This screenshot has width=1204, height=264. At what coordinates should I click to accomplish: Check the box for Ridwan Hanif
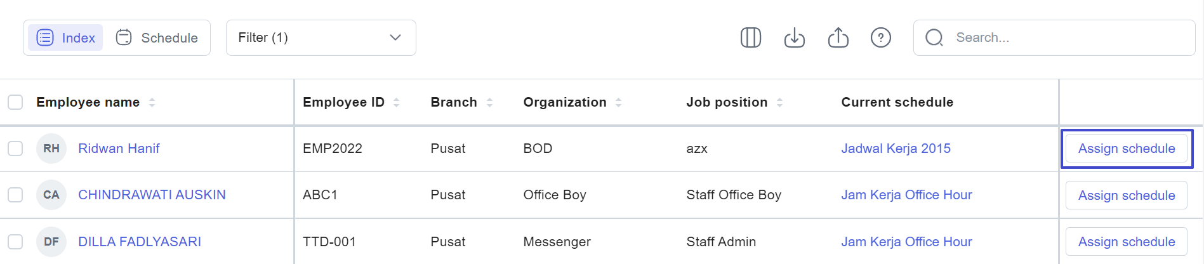pos(15,148)
